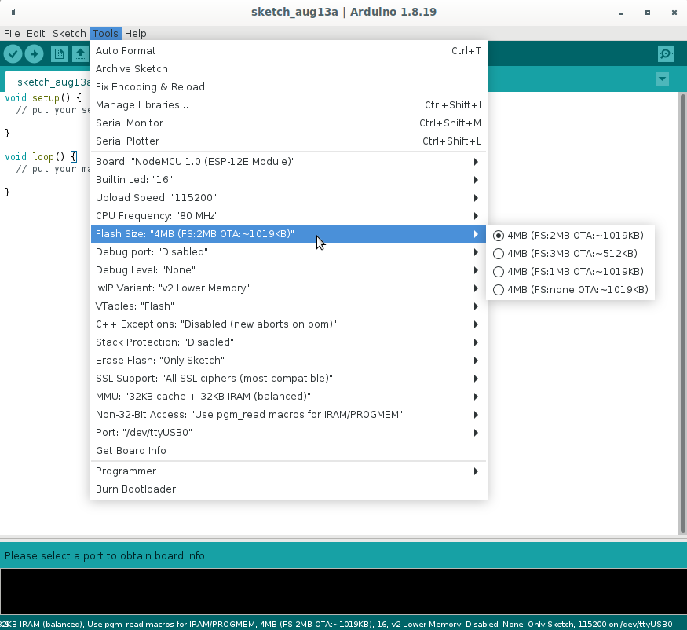
Task: Click the void setup() code line
Action: (x=43, y=97)
